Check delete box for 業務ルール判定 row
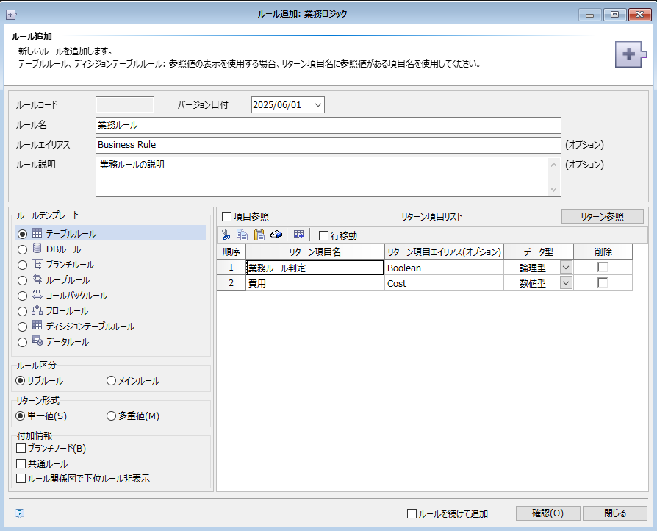The image size is (657, 531). (x=603, y=267)
